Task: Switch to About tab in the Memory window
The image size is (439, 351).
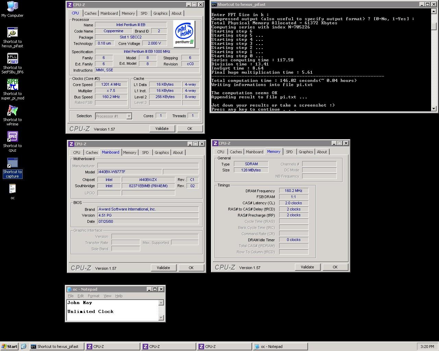Action: pyautogui.click(x=322, y=152)
